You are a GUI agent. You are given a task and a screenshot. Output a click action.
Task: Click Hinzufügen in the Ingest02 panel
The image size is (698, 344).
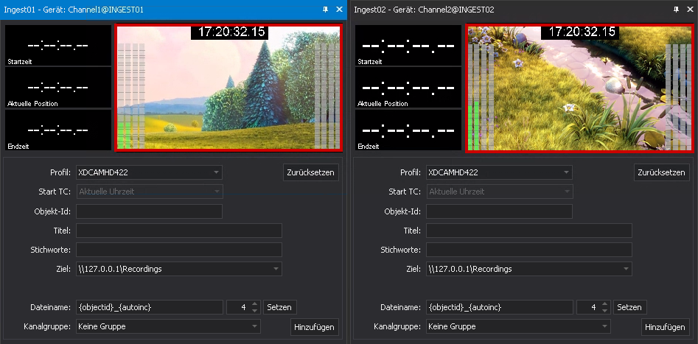click(665, 327)
